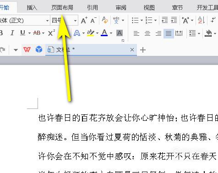This screenshot has width=218, height=173.
Task: Toggle show paragraph marks icon
Action: 213,20
